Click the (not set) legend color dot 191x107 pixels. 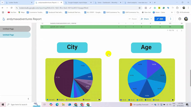pyautogui.click(x=47, y=100)
